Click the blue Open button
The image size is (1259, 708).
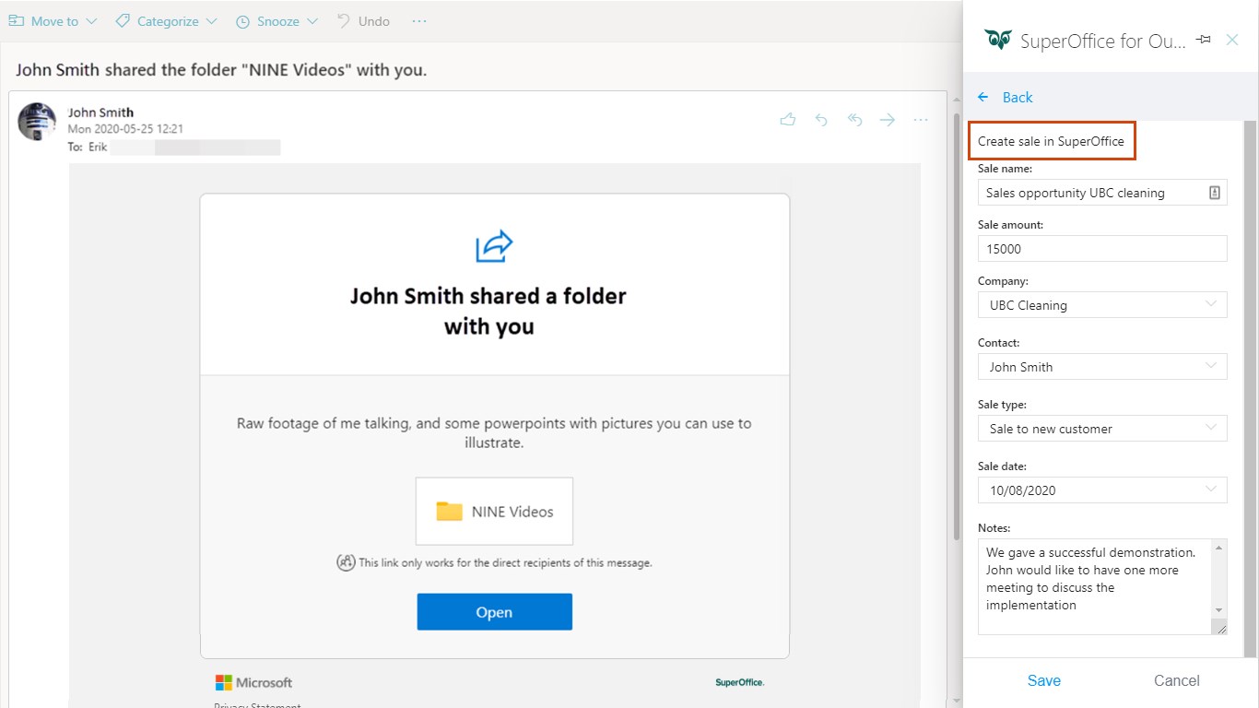pos(494,612)
